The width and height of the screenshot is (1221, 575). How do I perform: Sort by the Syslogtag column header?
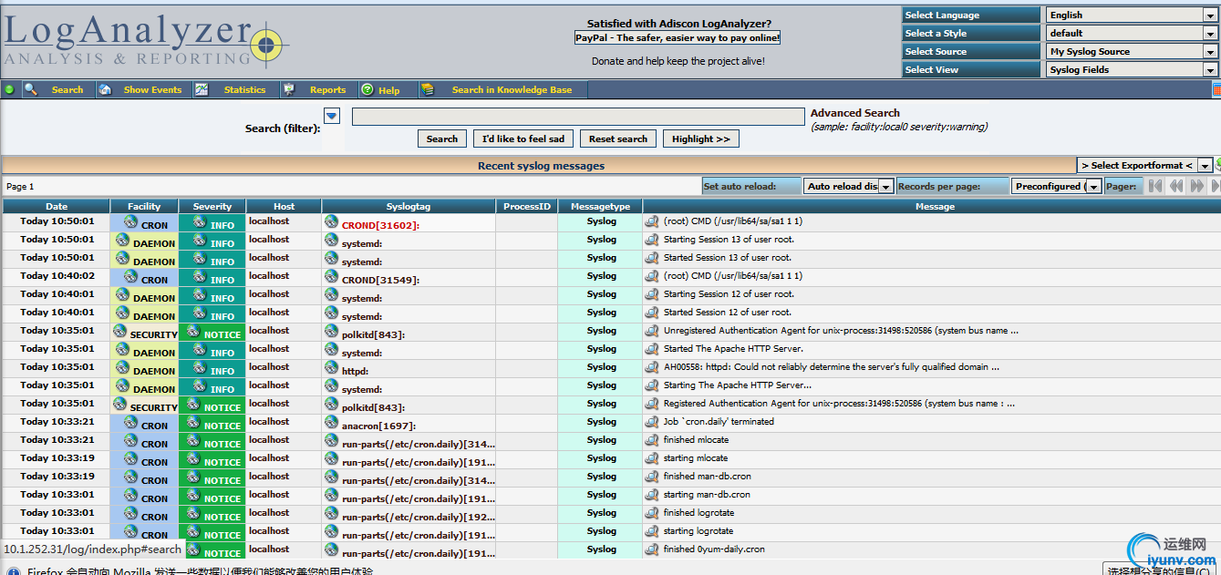pos(409,206)
